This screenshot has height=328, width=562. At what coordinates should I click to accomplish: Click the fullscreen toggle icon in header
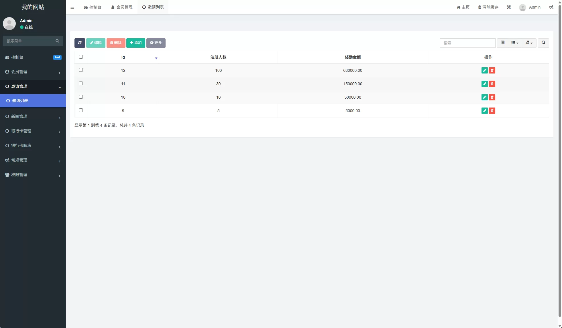click(509, 7)
